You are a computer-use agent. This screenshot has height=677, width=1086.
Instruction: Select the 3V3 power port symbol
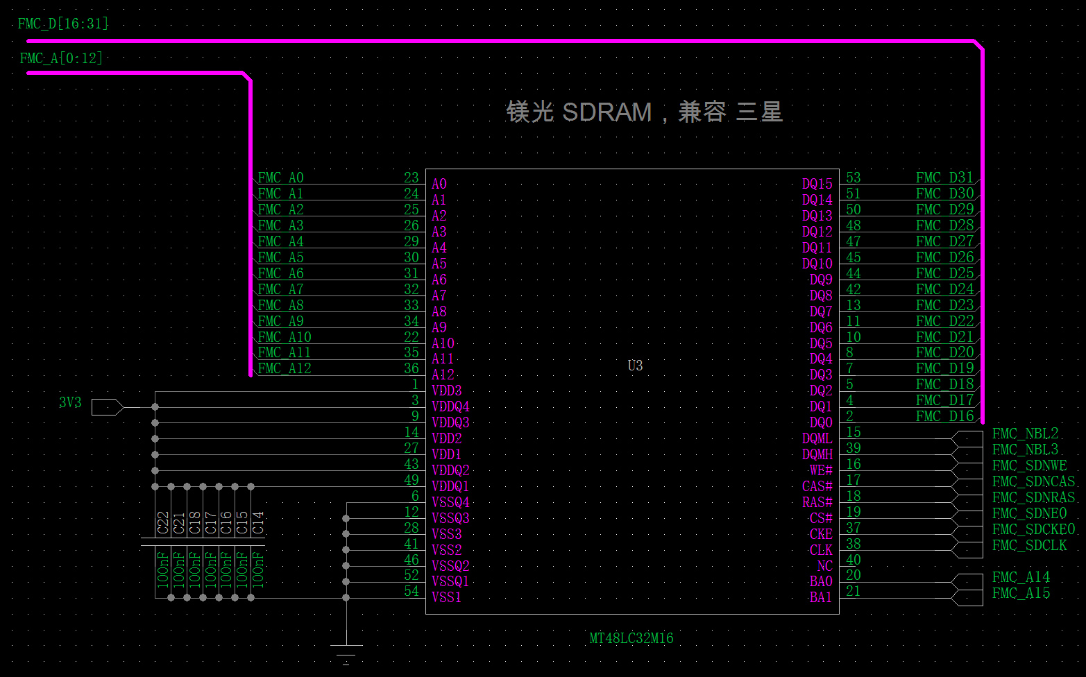pos(107,406)
